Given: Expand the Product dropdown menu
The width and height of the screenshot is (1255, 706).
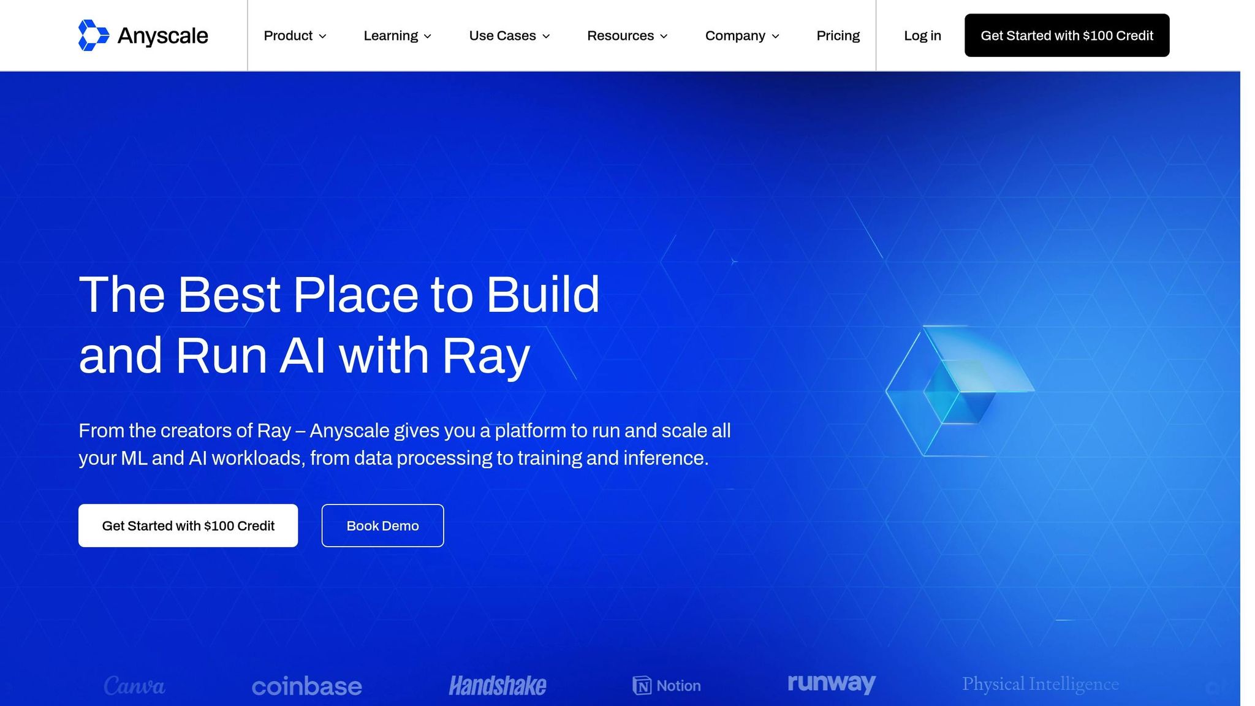Looking at the screenshot, I should (x=295, y=36).
